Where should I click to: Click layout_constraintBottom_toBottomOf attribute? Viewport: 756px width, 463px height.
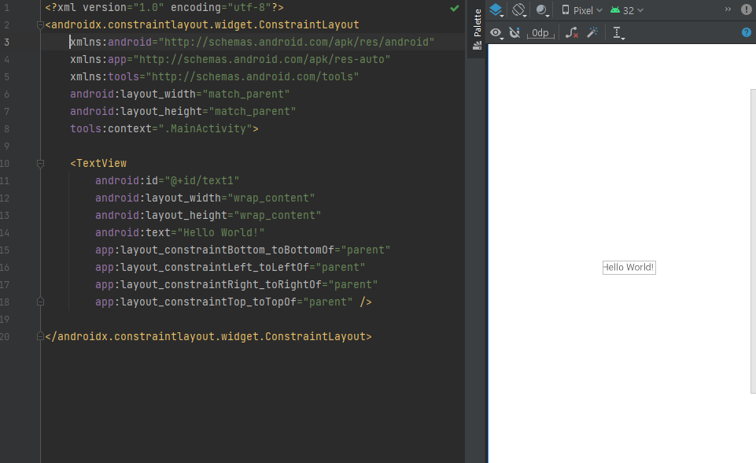(242, 250)
